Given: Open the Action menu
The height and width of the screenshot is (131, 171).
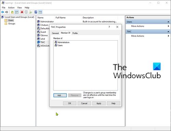Looking at the screenshot, I should pos(11,8).
